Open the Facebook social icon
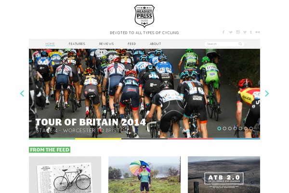This screenshot has height=193, width=289. tap(223, 32)
